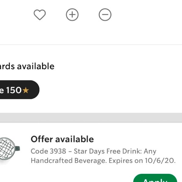Select the 150 stars reward pill

coord(19,90)
